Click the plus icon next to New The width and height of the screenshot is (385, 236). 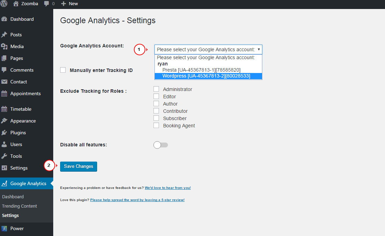click(x=63, y=4)
